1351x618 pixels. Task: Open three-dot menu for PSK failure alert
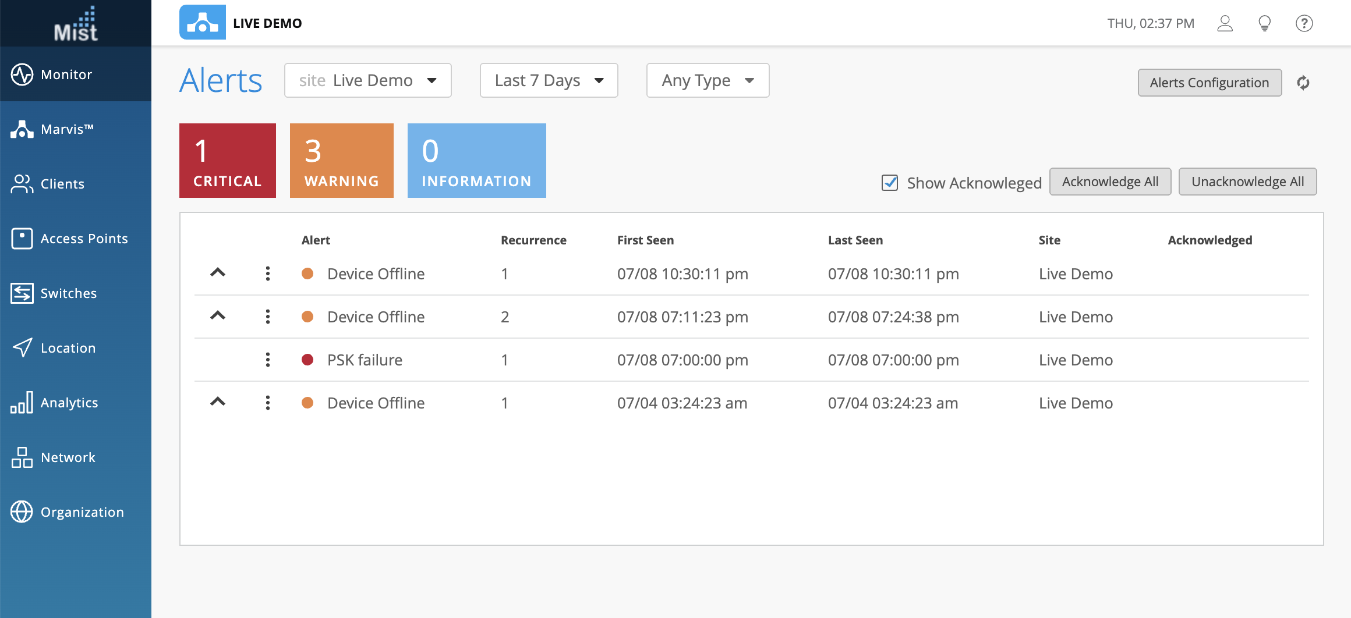[x=268, y=360]
